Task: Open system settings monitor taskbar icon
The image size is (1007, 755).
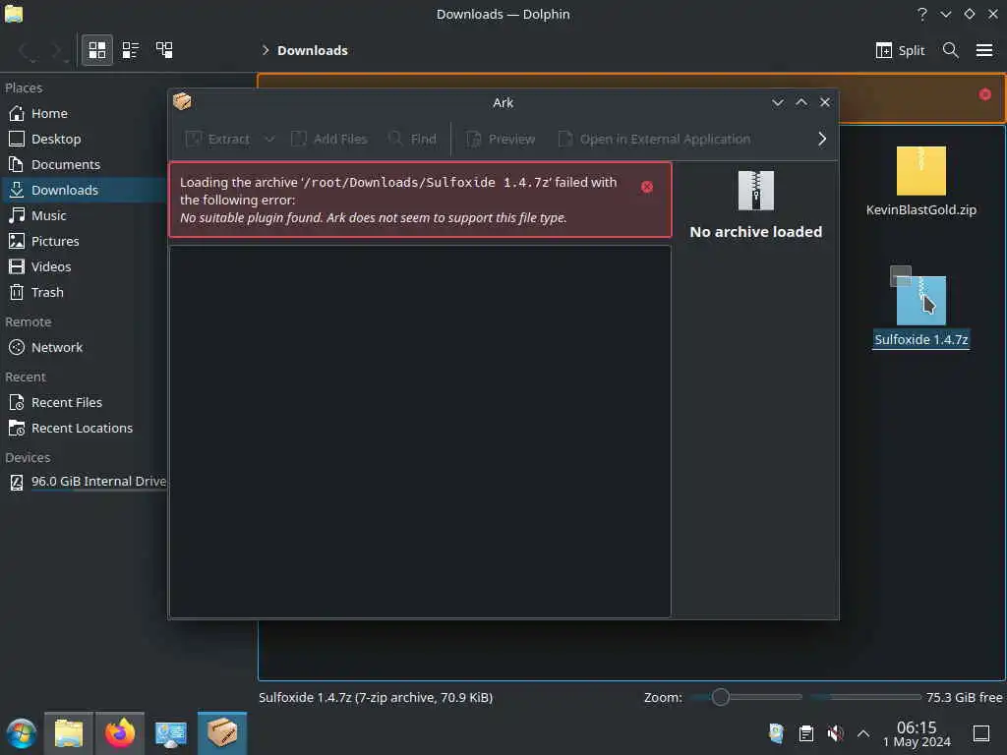Action: coord(171,733)
